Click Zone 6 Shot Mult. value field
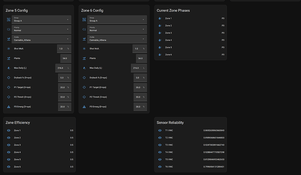Screen dimensions: 301x175 click(x=140, y=48)
